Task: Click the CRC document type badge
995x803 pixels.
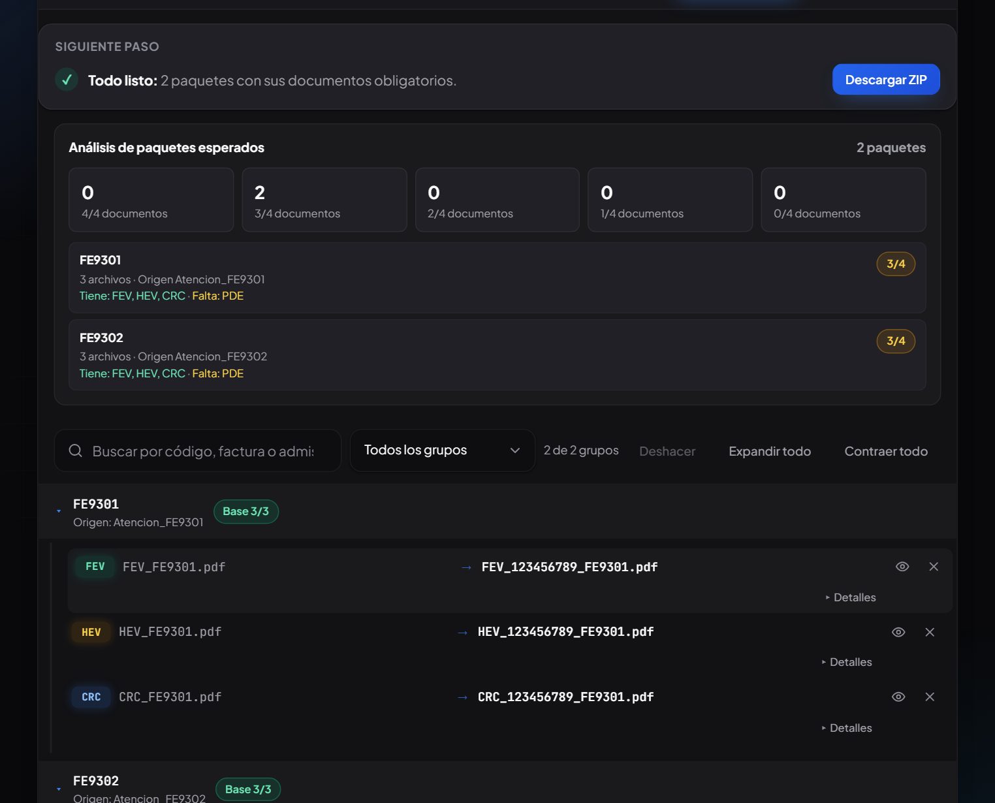Action: click(91, 697)
